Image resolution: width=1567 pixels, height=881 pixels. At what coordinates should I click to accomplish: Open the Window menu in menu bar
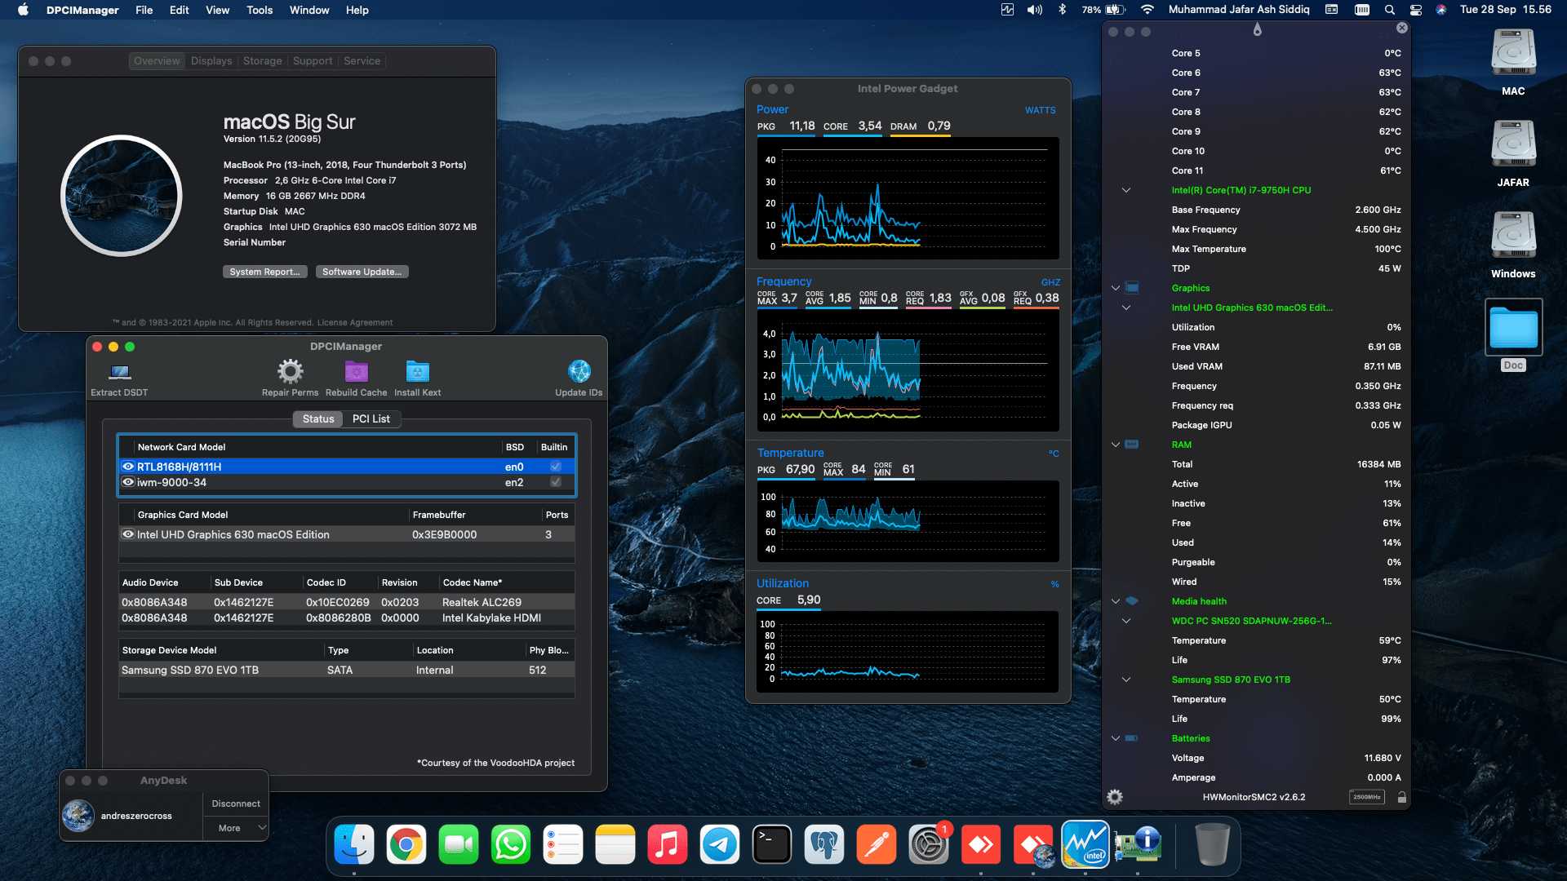[309, 10]
